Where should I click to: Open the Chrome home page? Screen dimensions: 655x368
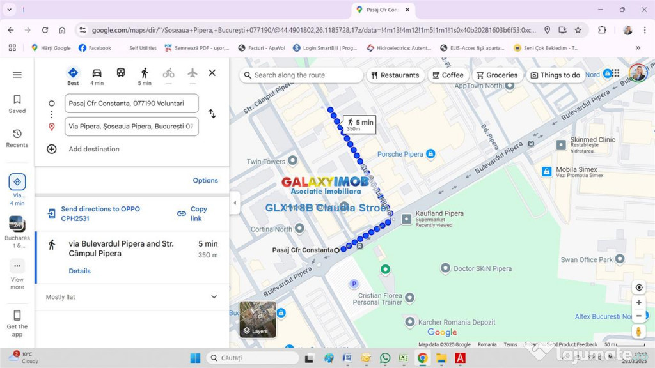coord(62,30)
